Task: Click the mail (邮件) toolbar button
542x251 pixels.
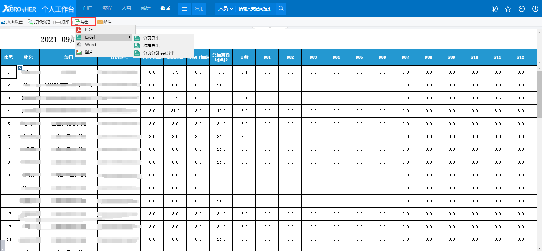Action: click(x=104, y=22)
